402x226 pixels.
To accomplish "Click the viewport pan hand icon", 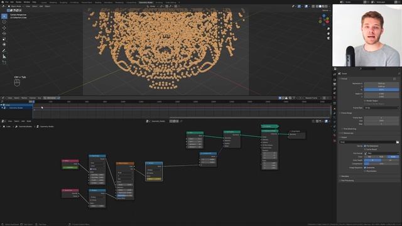I will (x=328, y=33).
